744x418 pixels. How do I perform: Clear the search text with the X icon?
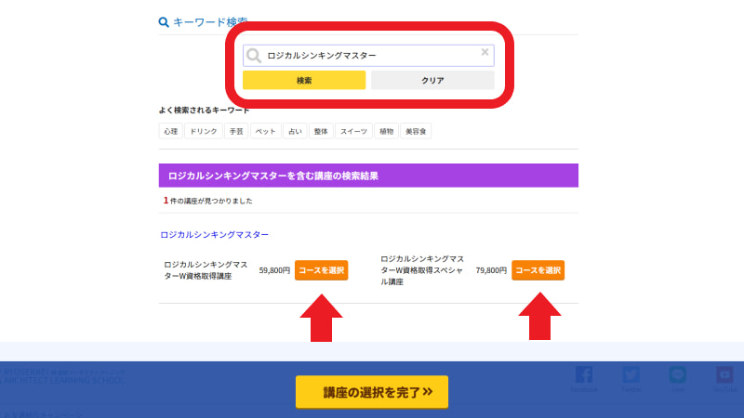[485, 52]
